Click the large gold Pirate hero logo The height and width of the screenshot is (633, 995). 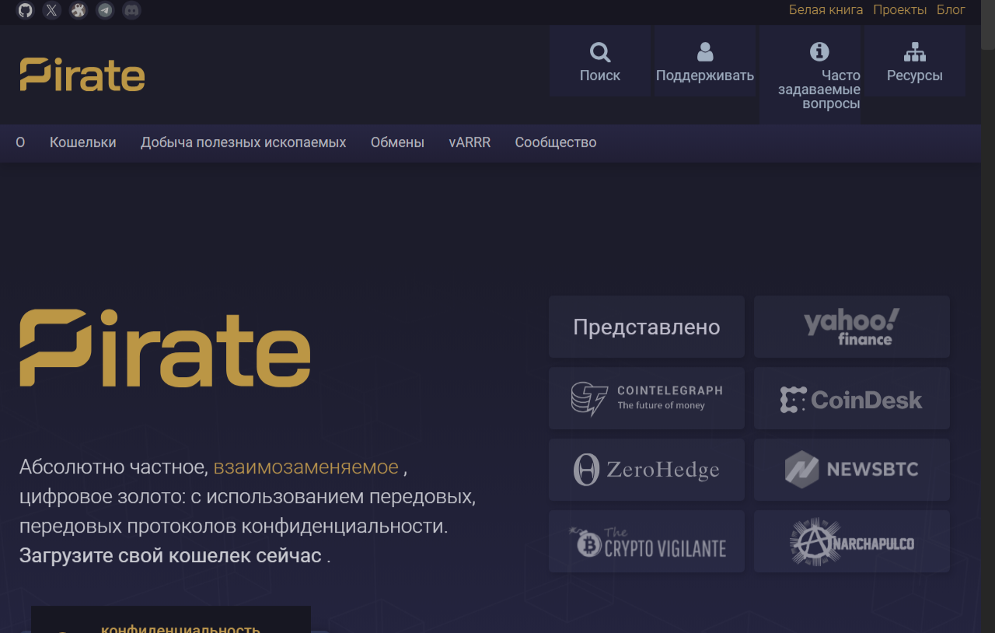click(x=165, y=348)
